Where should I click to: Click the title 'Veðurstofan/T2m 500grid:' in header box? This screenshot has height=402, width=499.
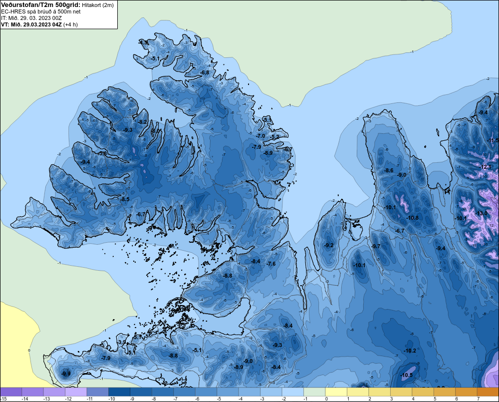[x=41, y=5]
